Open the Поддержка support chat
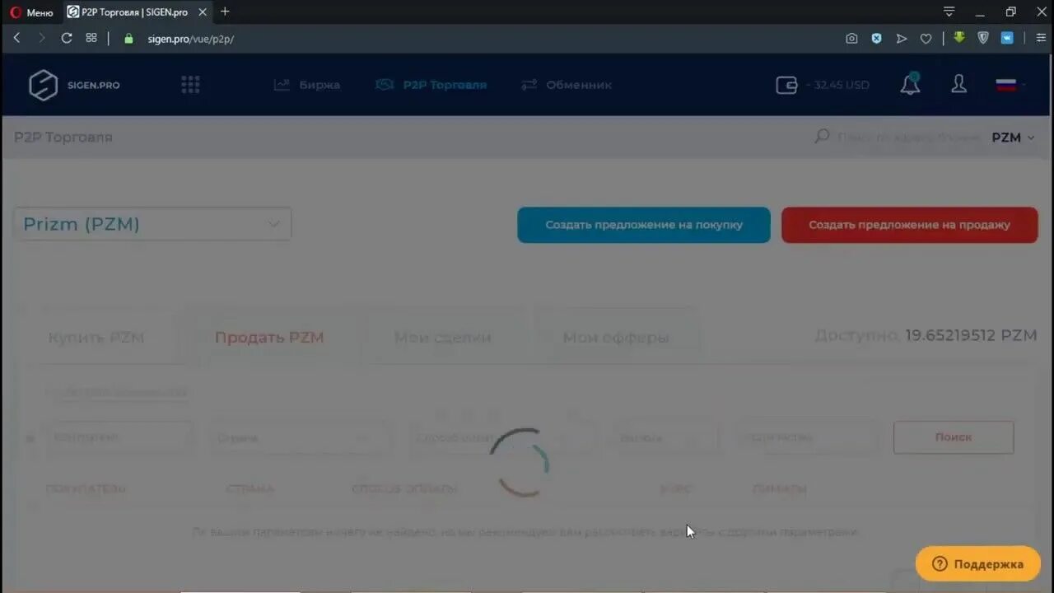The width and height of the screenshot is (1054, 593). [x=978, y=564]
